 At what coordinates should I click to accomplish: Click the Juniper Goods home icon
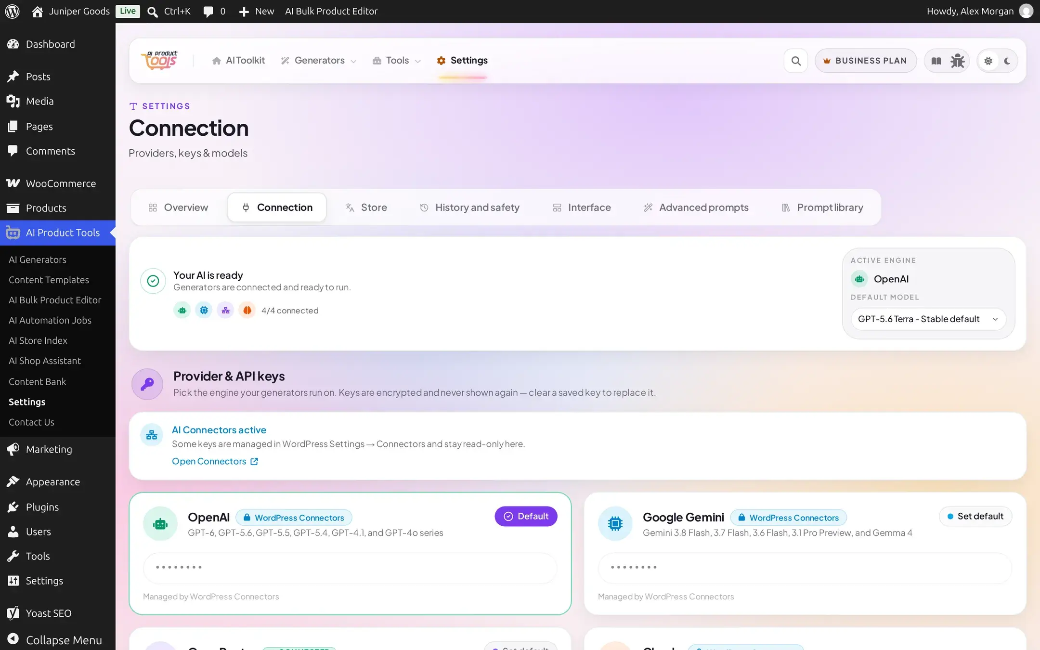(x=37, y=12)
